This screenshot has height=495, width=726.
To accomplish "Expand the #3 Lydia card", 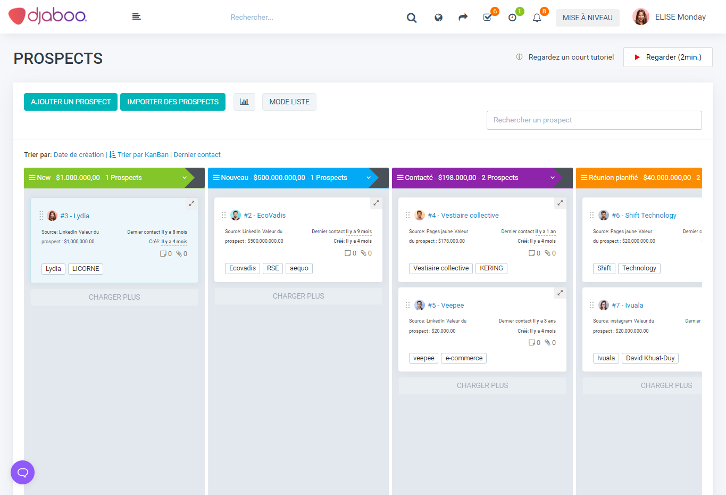I will (x=191, y=203).
